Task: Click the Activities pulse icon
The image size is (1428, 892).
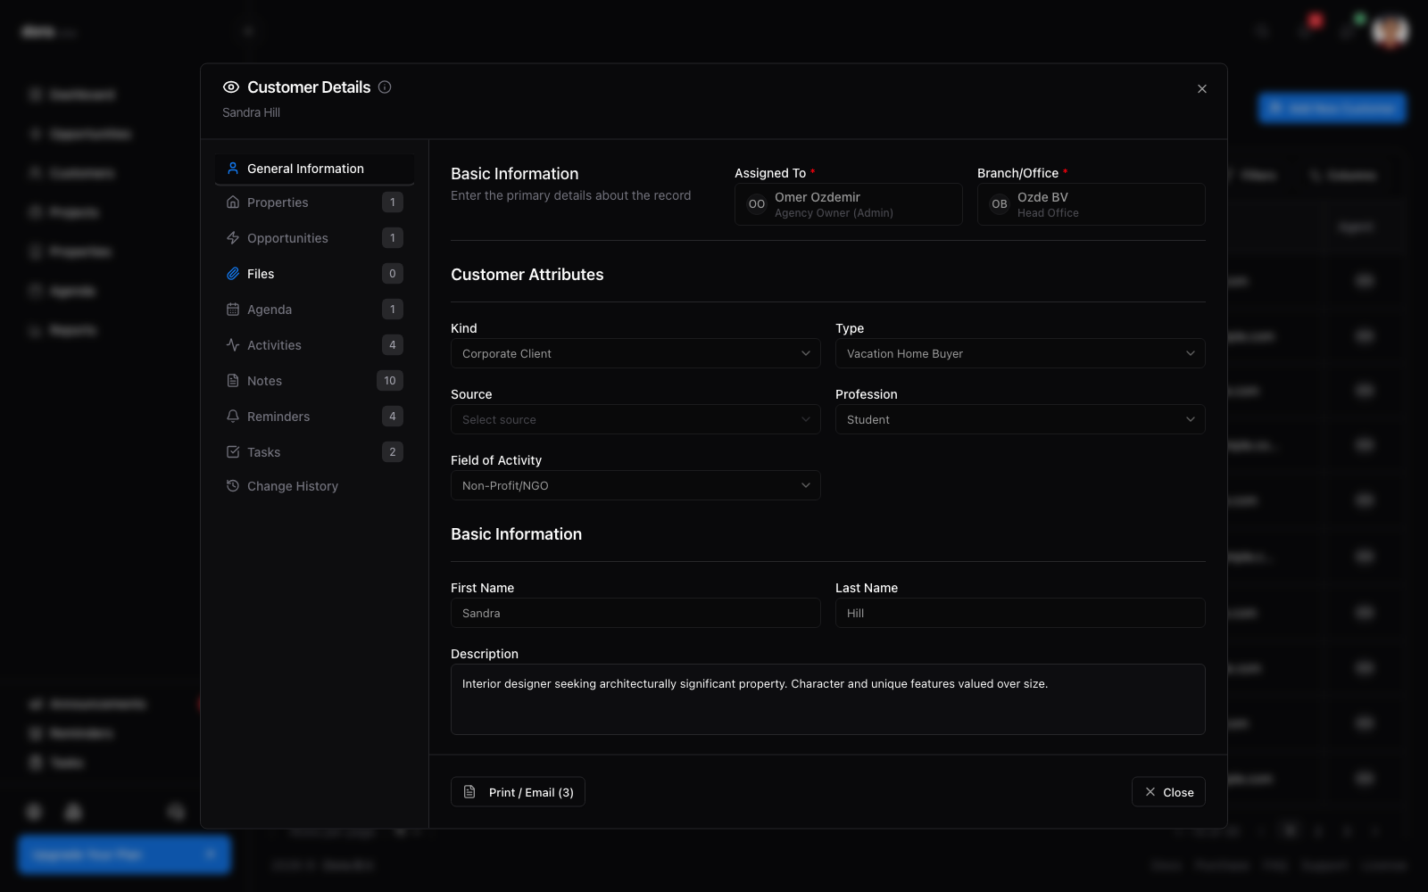Action: click(233, 345)
